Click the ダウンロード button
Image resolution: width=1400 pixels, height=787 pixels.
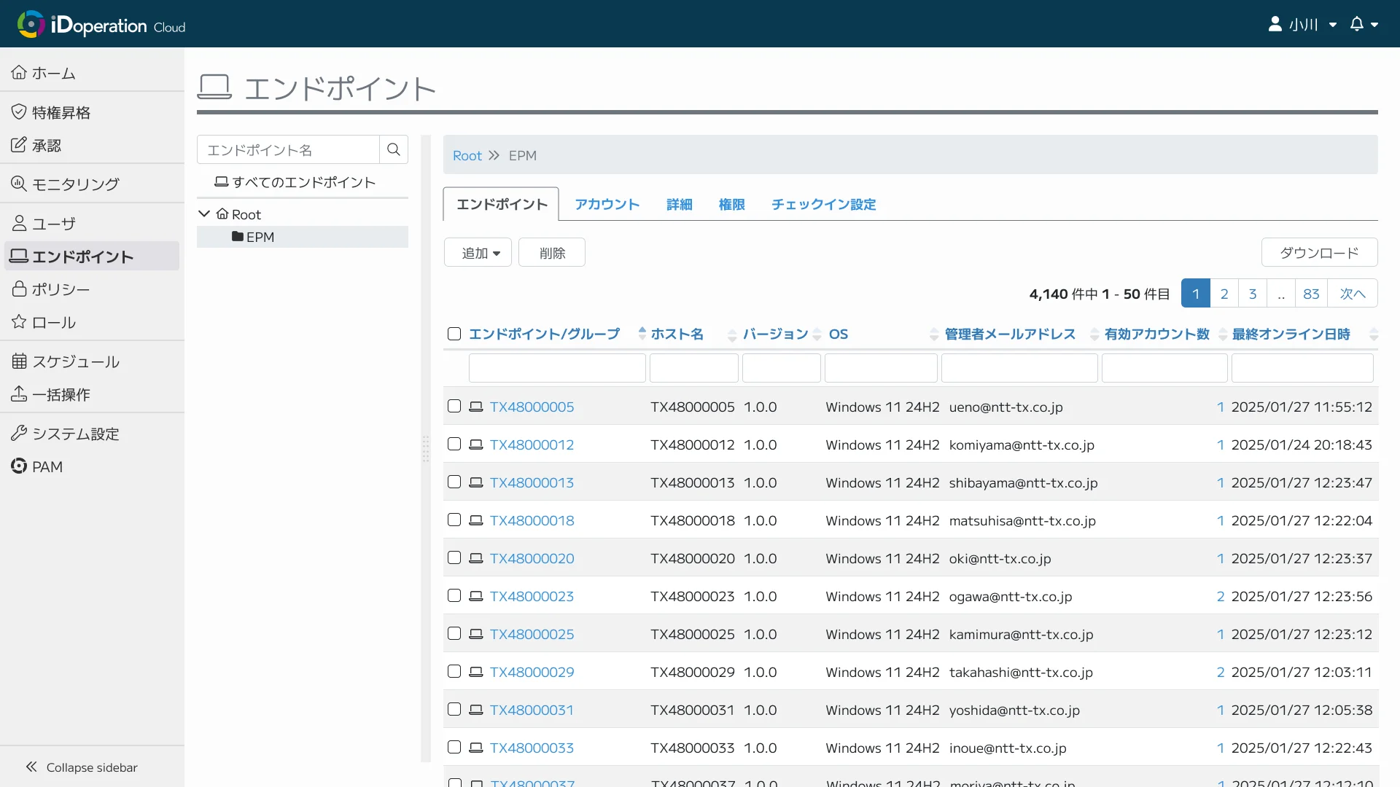tap(1319, 253)
